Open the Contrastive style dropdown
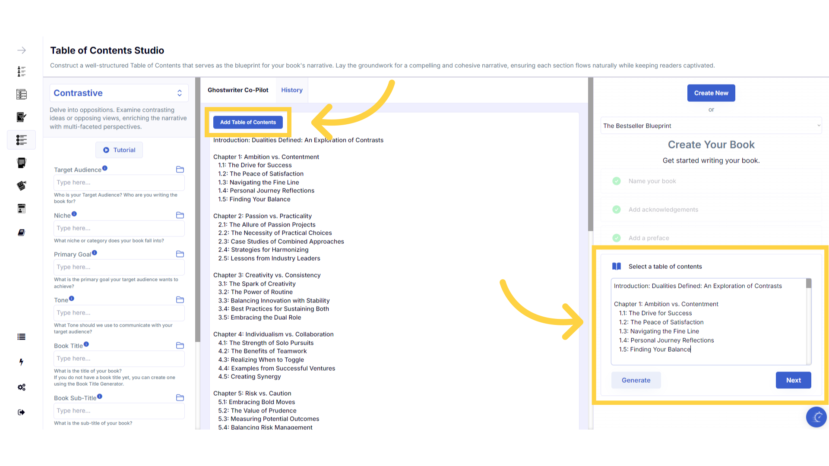Viewport: 829px width, 466px height. [119, 93]
